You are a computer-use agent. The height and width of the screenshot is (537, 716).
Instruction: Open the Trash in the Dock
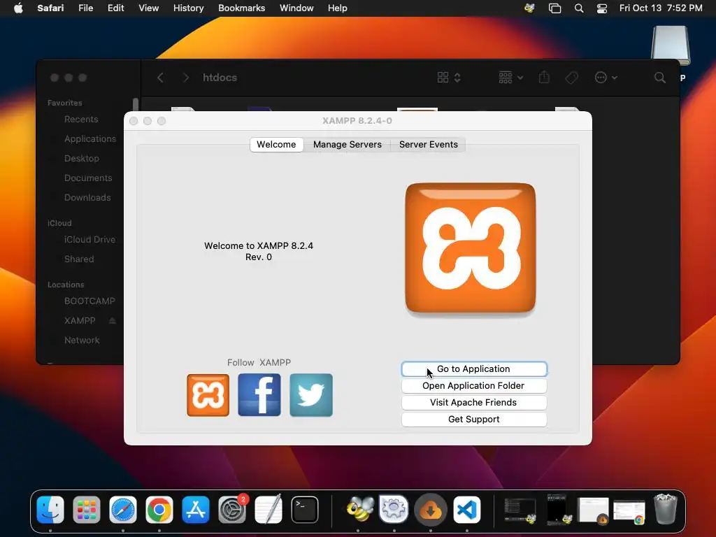[666, 509]
